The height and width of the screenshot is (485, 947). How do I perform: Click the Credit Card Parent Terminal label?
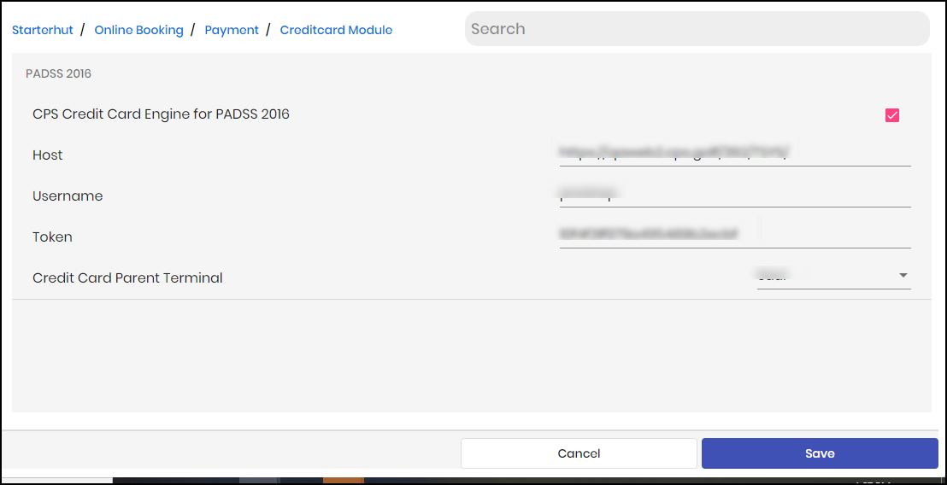click(127, 278)
